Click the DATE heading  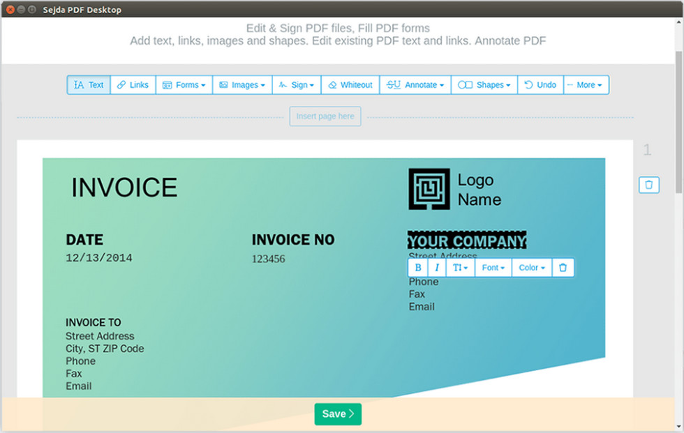pyautogui.click(x=84, y=240)
